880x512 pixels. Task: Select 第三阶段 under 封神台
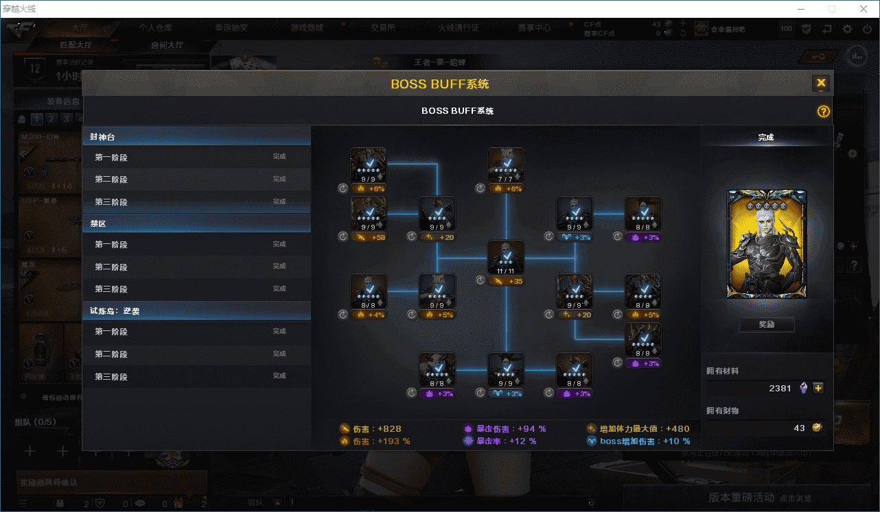click(x=197, y=202)
